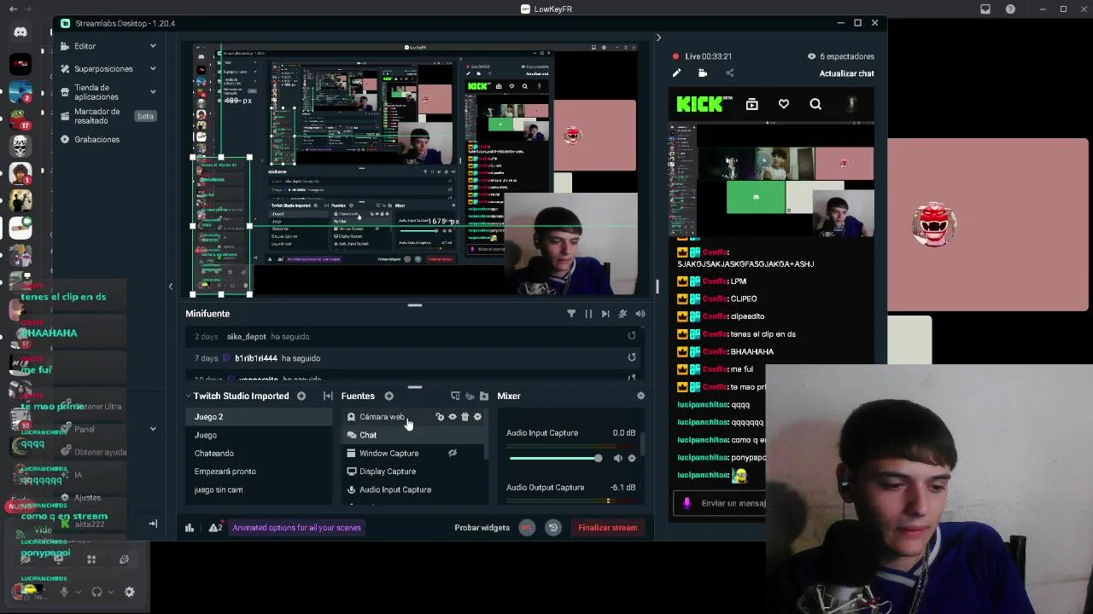Skip the alert in Minifuente

tap(605, 314)
